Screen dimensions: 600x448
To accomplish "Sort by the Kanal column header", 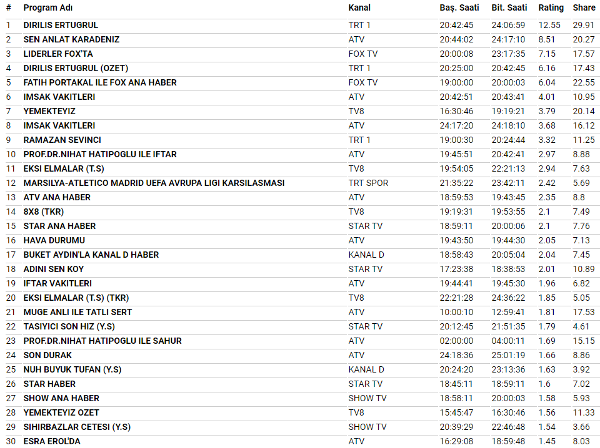I will point(359,7).
